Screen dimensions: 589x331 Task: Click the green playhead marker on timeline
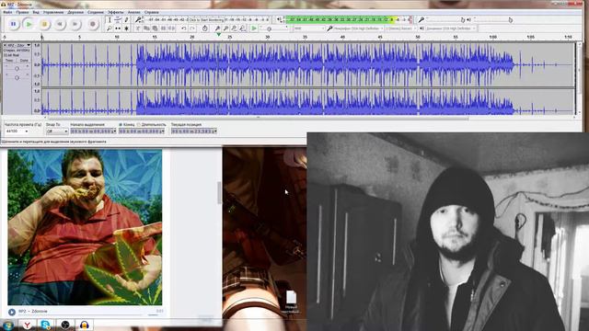click(x=219, y=35)
